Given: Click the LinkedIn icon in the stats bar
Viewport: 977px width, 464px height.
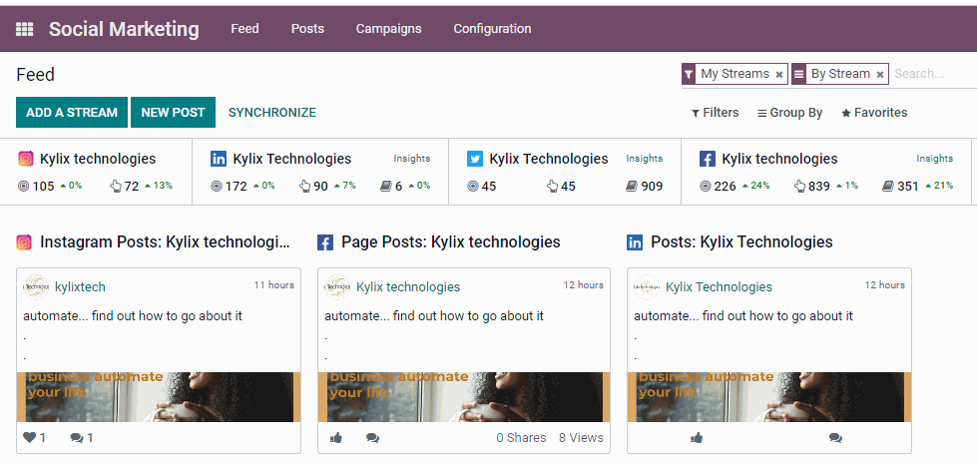Looking at the screenshot, I should pyautogui.click(x=219, y=159).
